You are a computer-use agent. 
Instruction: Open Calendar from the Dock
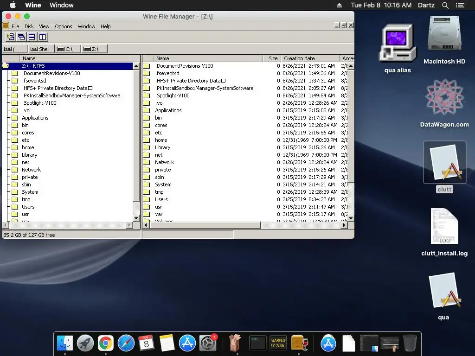(x=146, y=343)
